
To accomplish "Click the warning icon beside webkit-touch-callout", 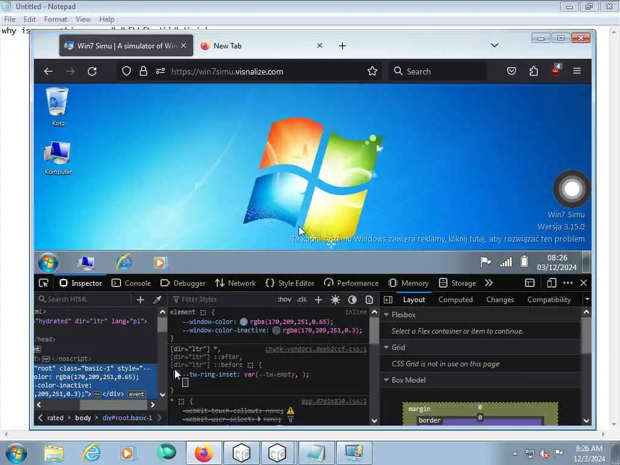I will click(291, 411).
